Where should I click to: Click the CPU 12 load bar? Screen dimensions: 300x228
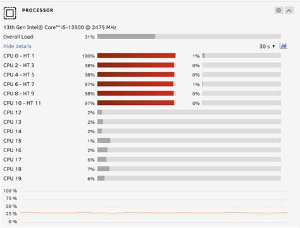[x=189, y=112]
